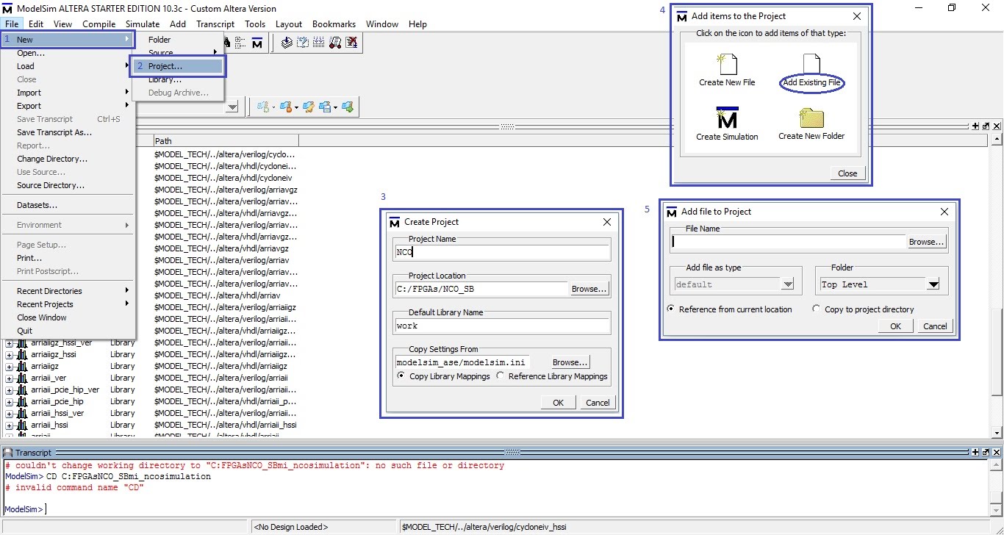Click the Compile toolbar icon
Screen dimensions: 1004x535
click(287, 43)
